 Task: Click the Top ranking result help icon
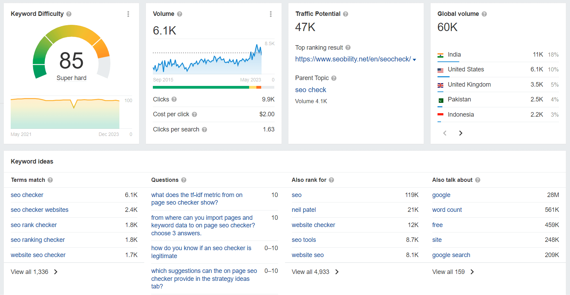click(x=348, y=48)
